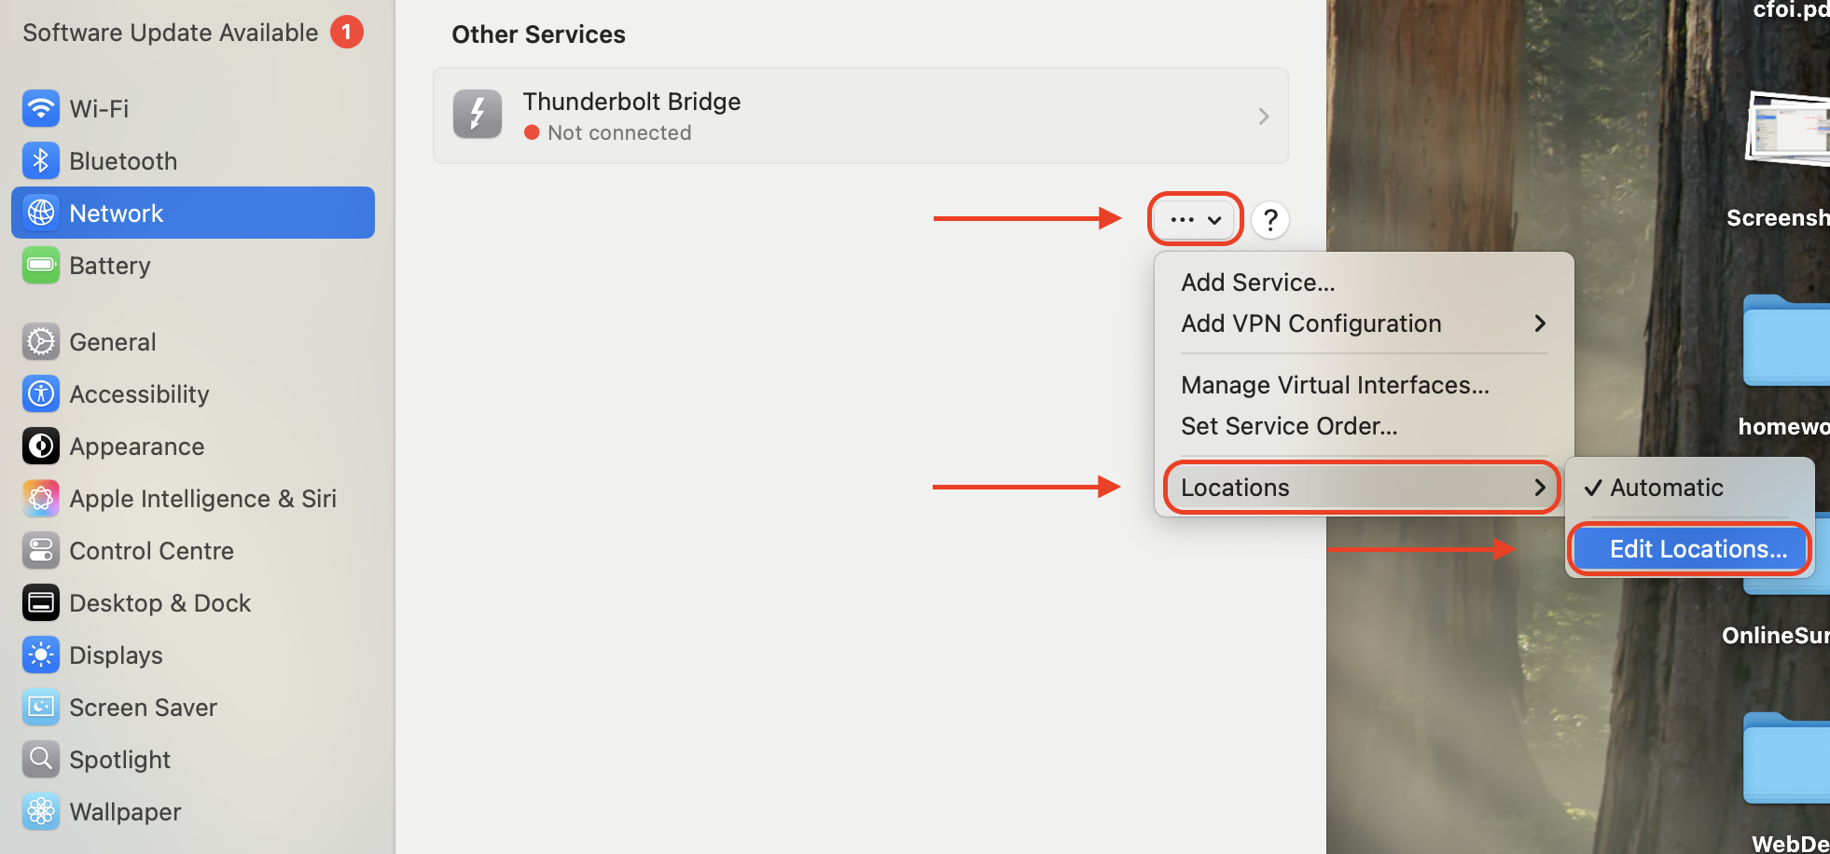1830x854 pixels.
Task: Open Bluetooth settings via sidebar icon
Action: pos(40,160)
